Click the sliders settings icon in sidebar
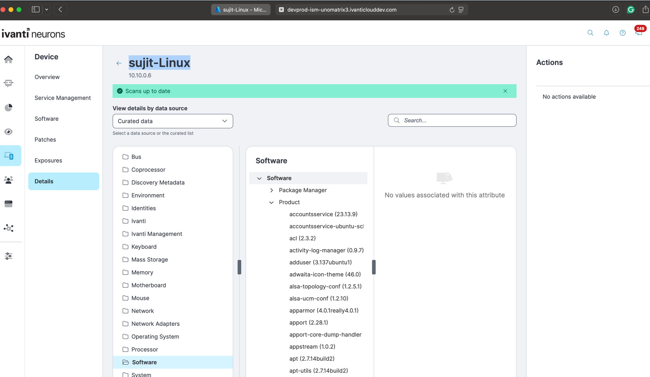Viewport: 650px width, 377px height. (x=9, y=256)
